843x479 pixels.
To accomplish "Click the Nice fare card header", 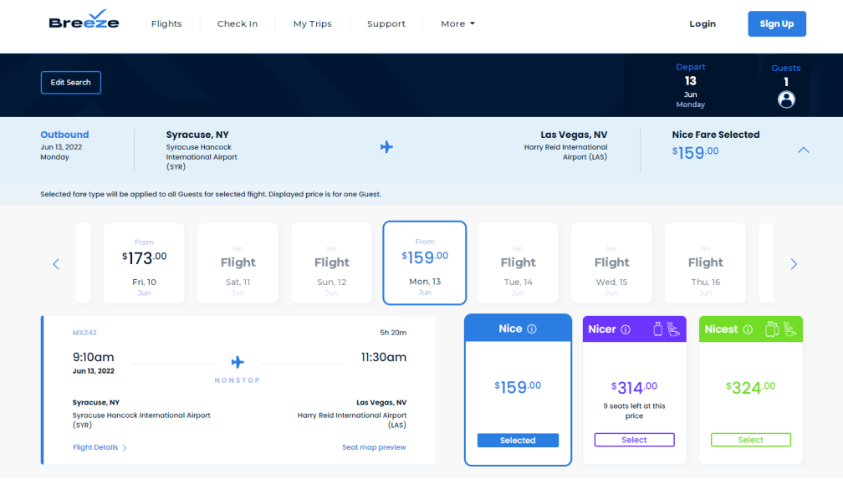I will [x=518, y=329].
